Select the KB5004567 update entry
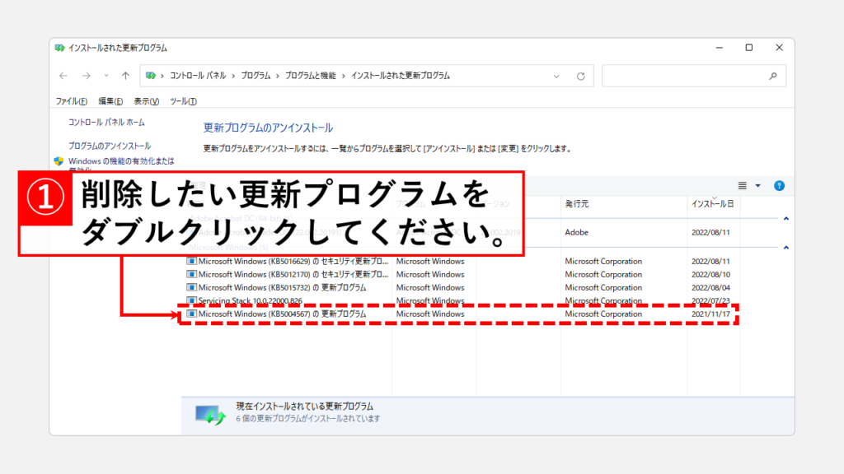Image resolution: width=844 pixels, height=474 pixels. 282,314
